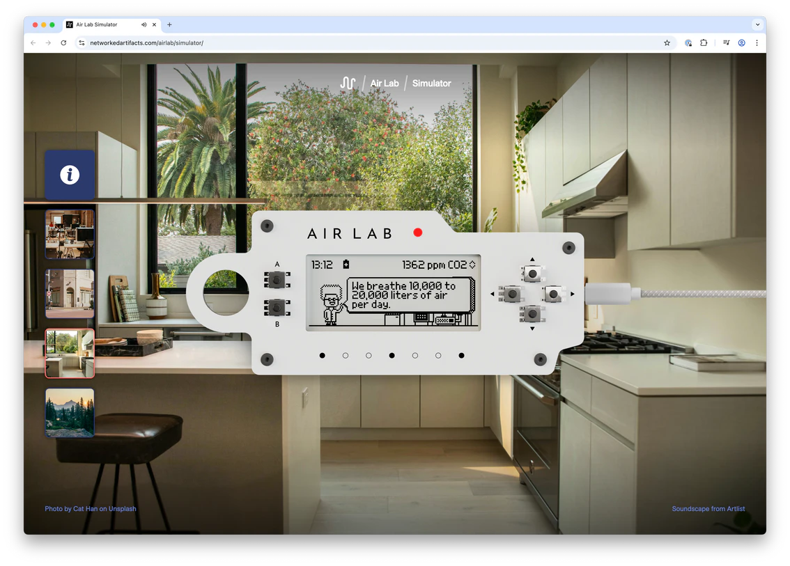Open the Soundscape from Artlist link

(x=708, y=509)
